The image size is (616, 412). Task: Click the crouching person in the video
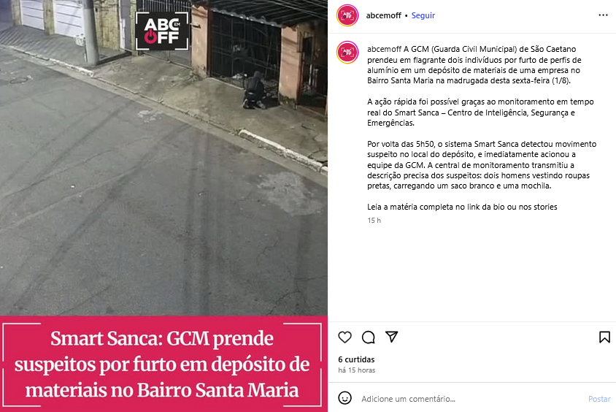click(x=255, y=91)
